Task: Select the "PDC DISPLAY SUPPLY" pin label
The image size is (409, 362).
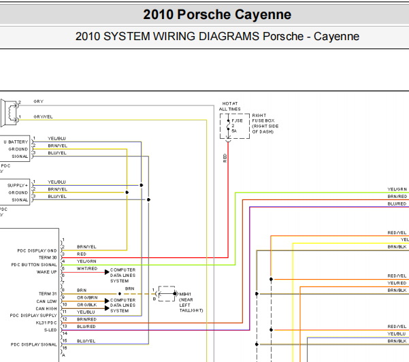Action: tap(33, 316)
